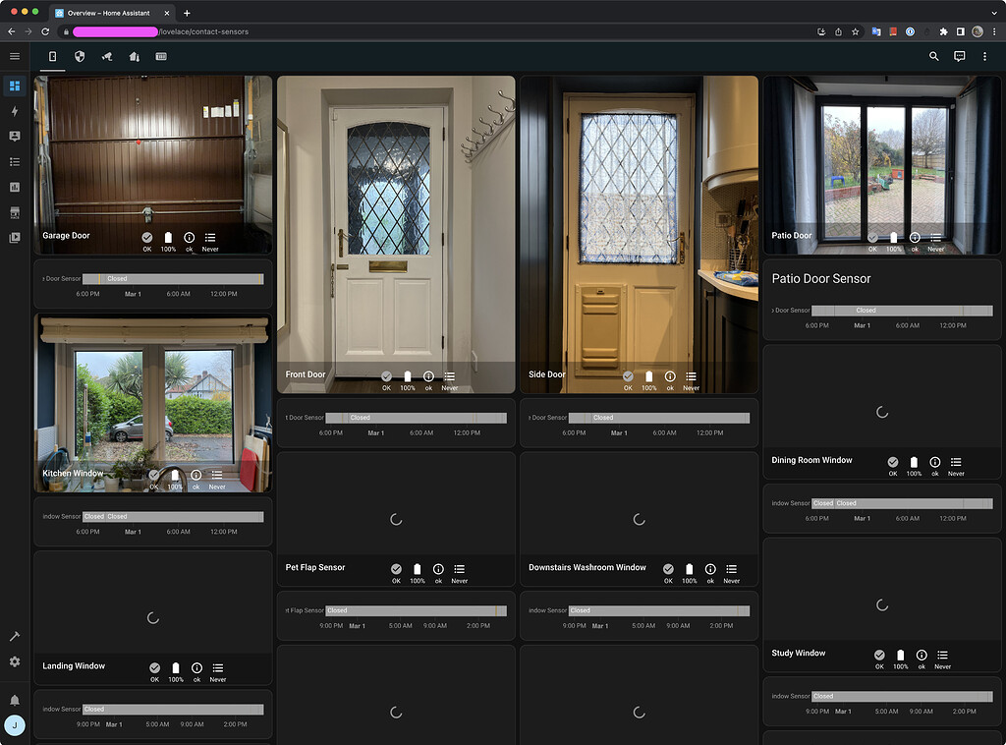Viewport: 1006px width, 745px height.
Task: Open the climate house-thermometer tab icon
Action: coord(134,57)
